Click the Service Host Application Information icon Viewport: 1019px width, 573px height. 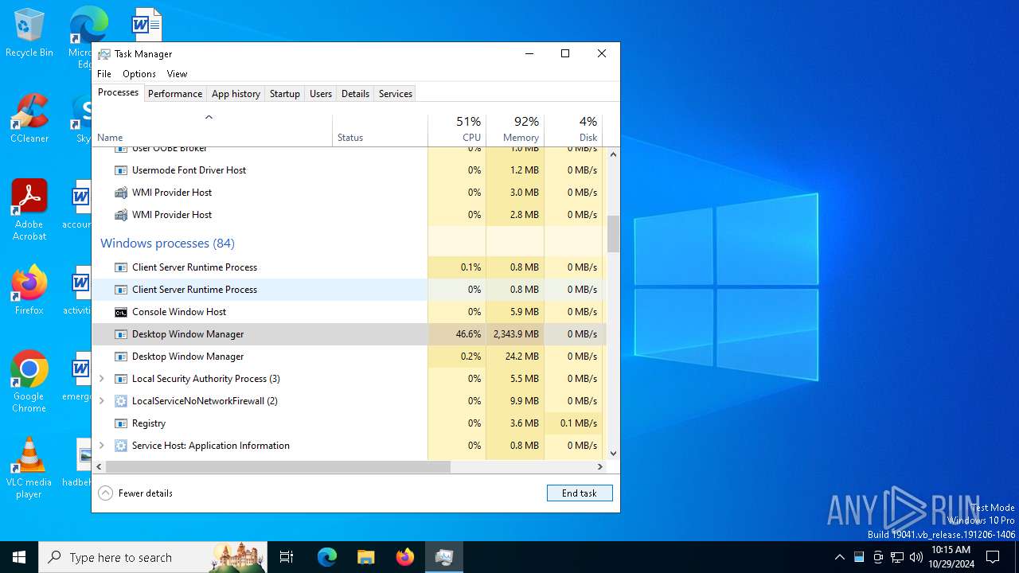(x=121, y=446)
